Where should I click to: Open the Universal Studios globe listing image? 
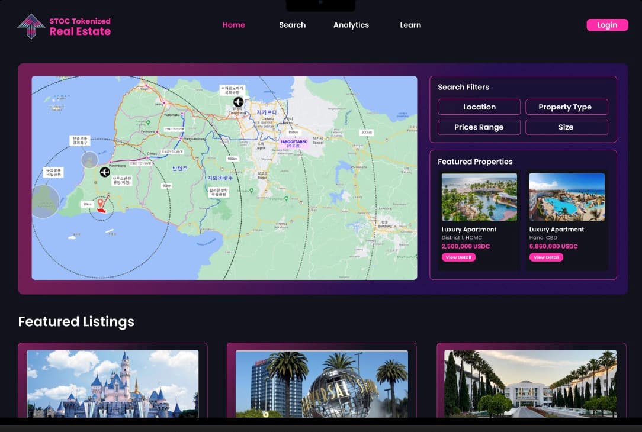(x=322, y=383)
